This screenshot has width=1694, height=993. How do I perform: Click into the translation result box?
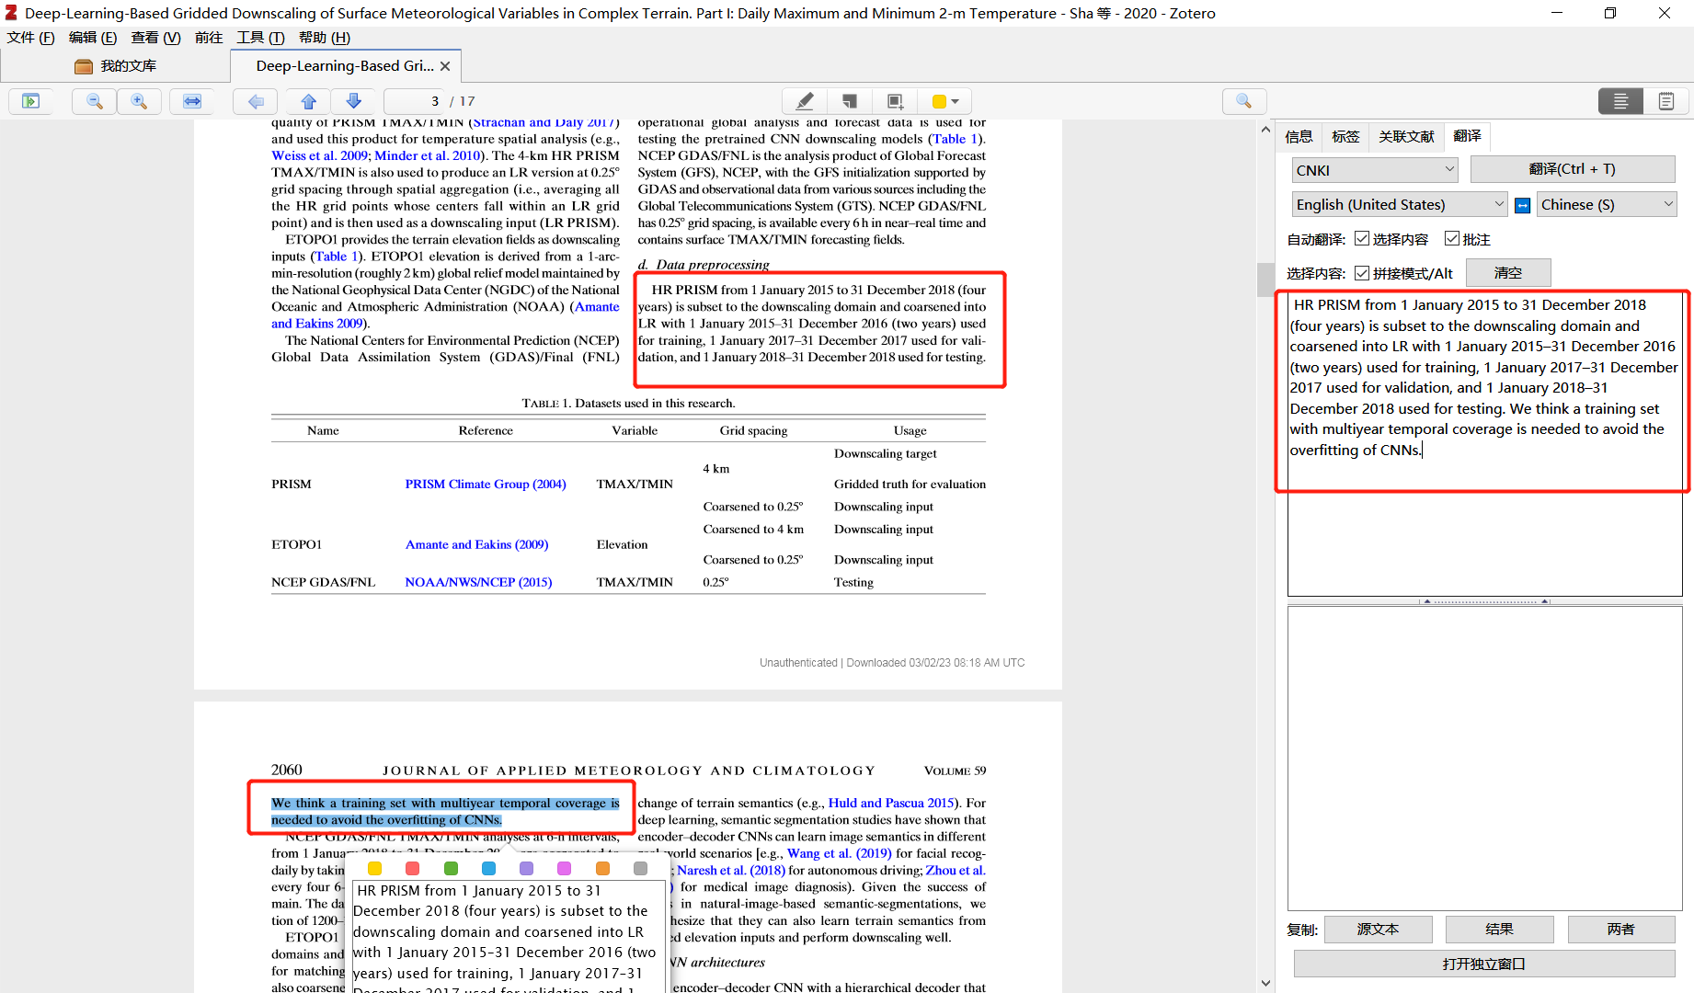[1484, 758]
